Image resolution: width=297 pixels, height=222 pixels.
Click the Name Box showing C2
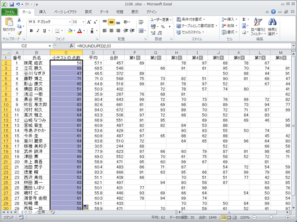tap(24, 46)
